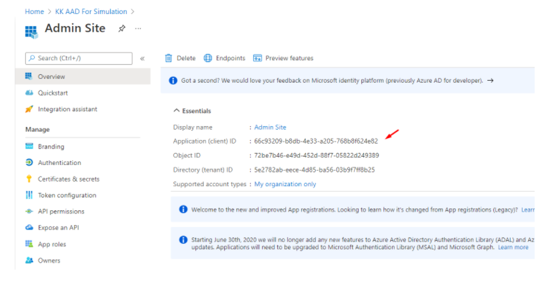Click the App roles icon

pyautogui.click(x=29, y=244)
